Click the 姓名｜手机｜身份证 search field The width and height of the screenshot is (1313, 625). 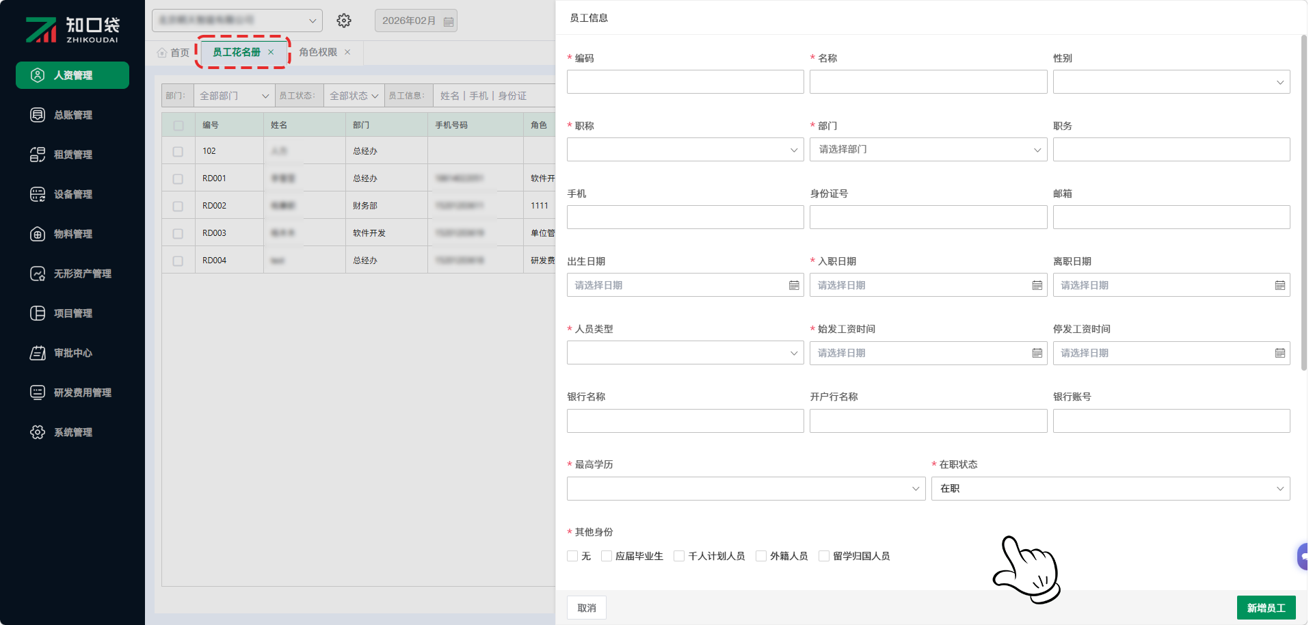[494, 96]
